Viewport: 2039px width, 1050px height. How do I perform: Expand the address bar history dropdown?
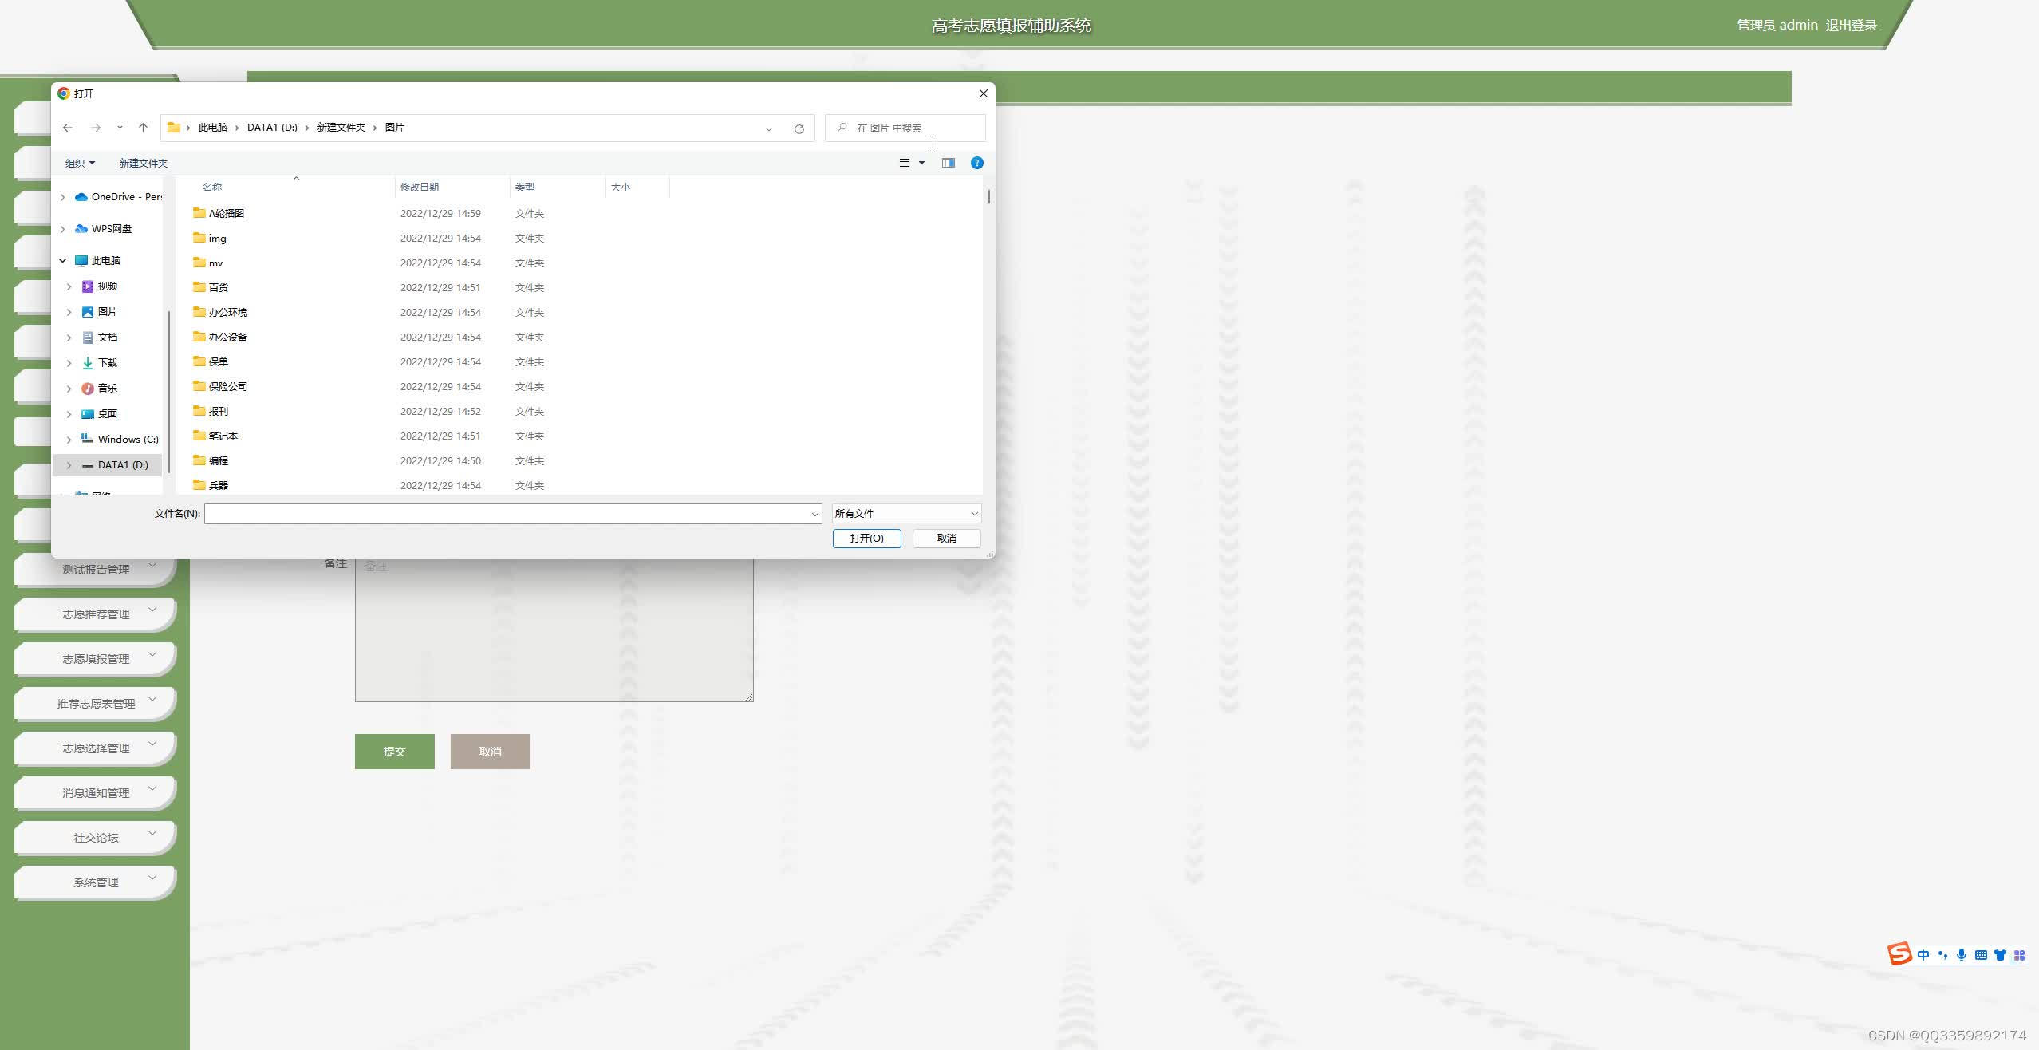coord(769,128)
